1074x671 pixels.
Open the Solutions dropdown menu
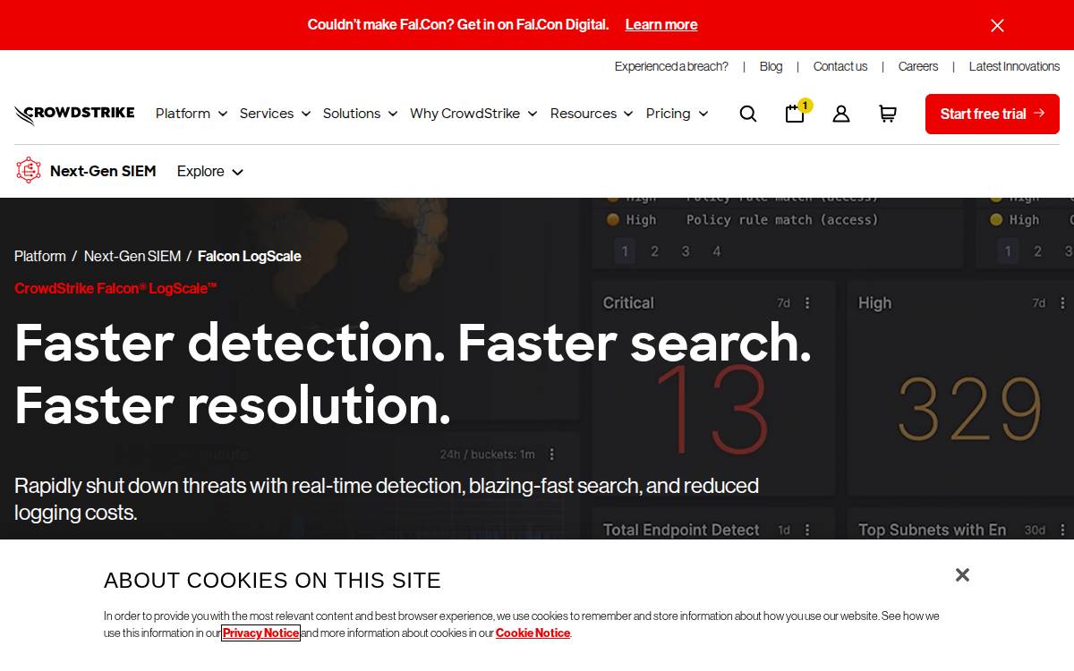click(x=360, y=114)
